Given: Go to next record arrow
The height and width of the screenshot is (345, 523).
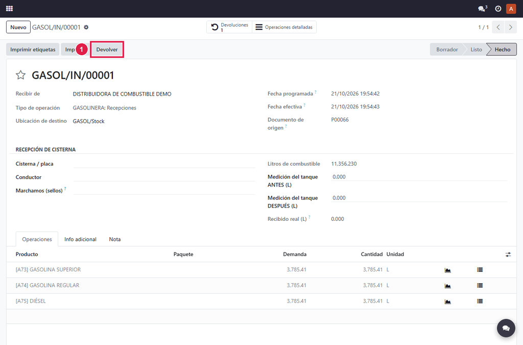Looking at the screenshot, I should 510,28.
